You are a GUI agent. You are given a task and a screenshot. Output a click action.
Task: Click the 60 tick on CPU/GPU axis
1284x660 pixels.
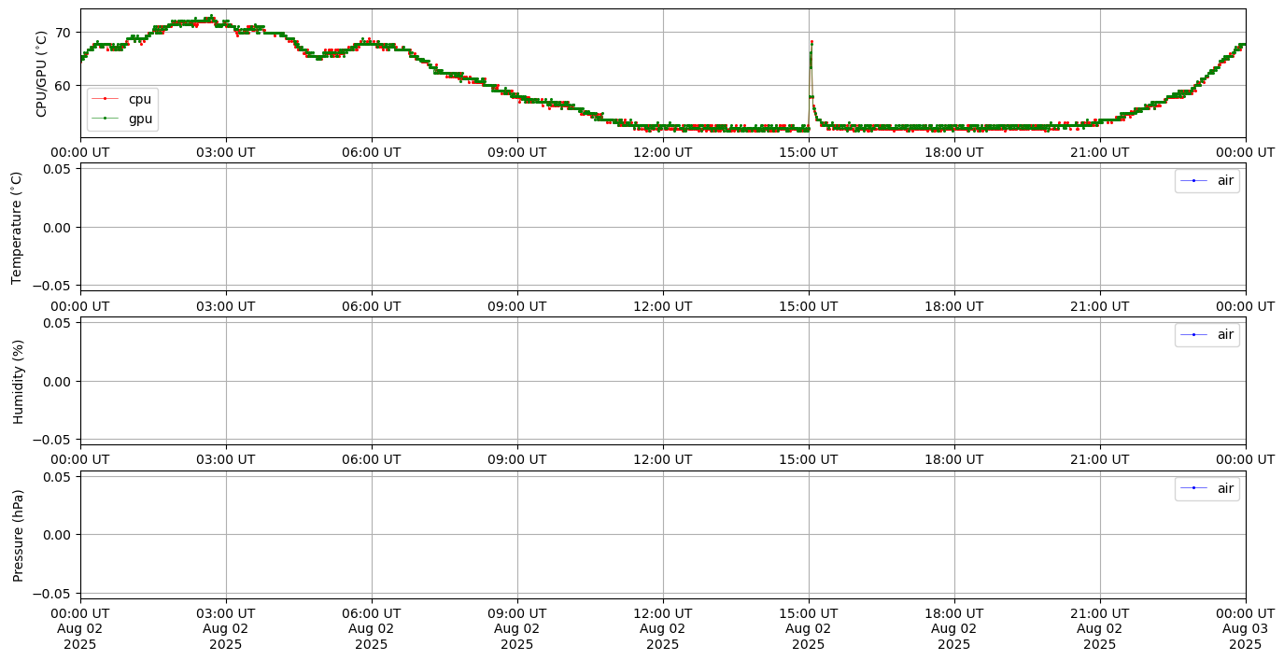(x=64, y=86)
